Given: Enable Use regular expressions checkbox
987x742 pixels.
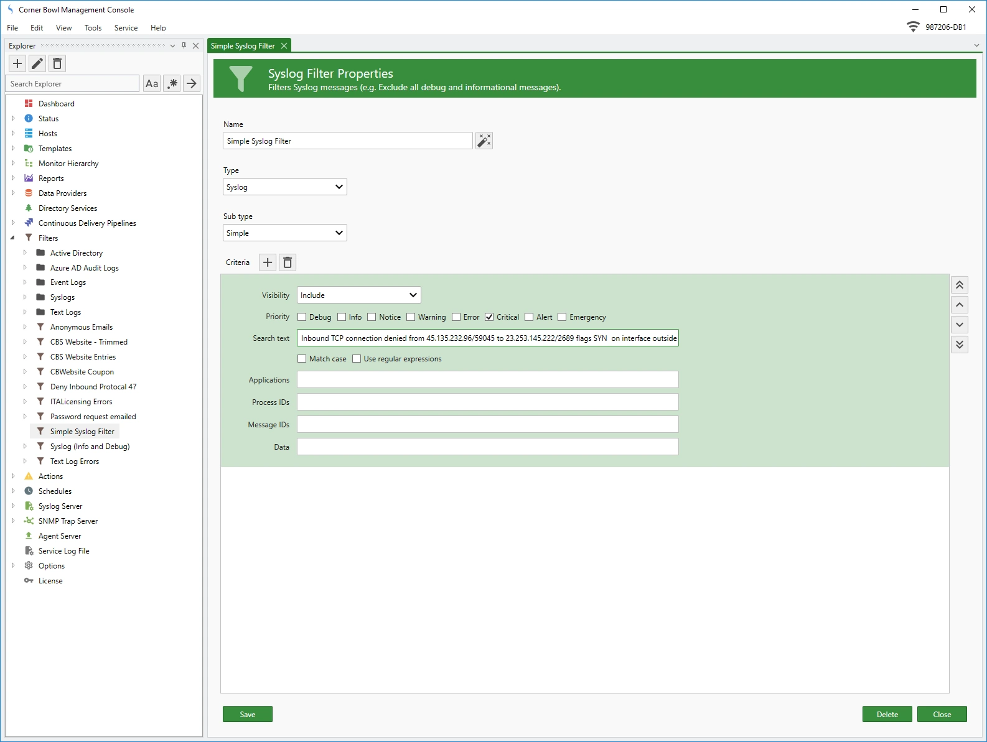Looking at the screenshot, I should 357,359.
